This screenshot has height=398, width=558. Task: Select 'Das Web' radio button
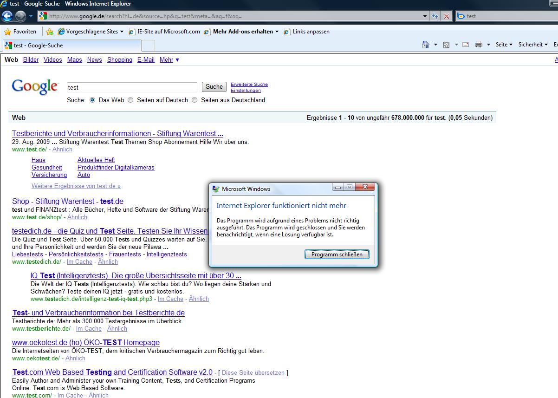pos(92,100)
